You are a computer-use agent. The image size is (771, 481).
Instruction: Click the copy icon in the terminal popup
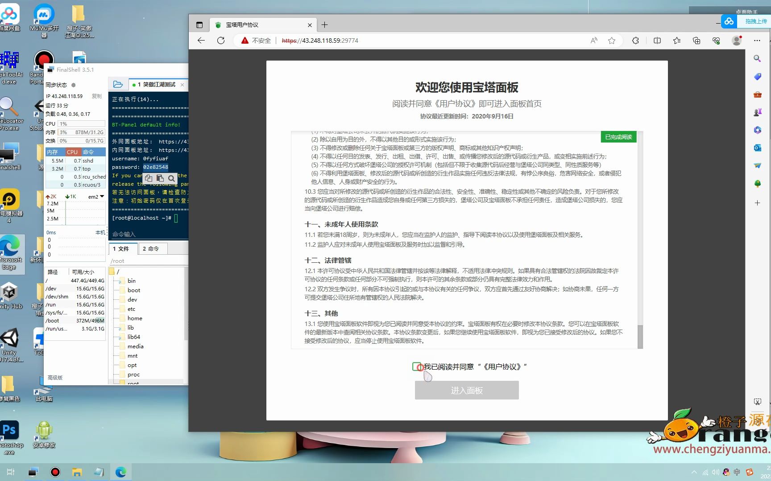point(149,178)
